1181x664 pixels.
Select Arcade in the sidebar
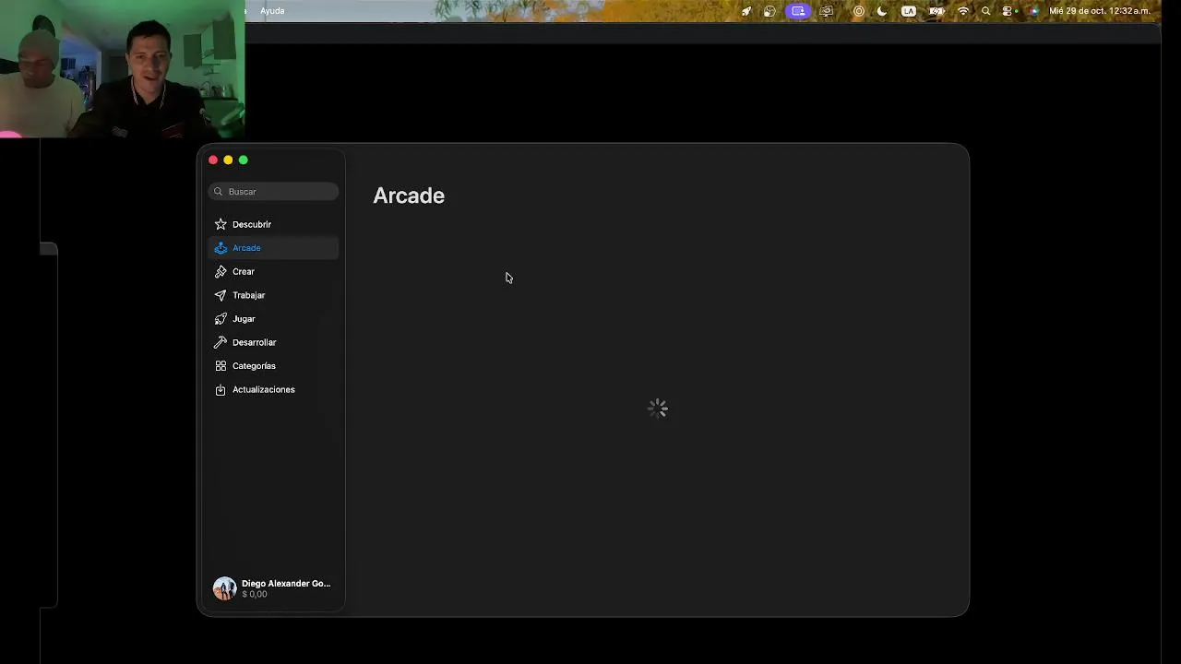[273, 248]
